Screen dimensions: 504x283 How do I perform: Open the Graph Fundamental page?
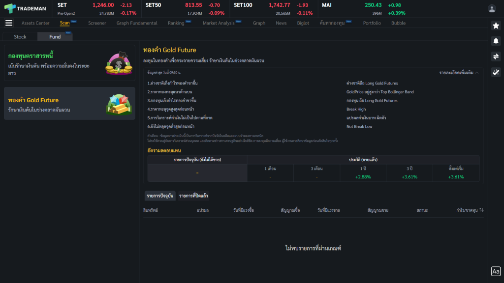[137, 23]
